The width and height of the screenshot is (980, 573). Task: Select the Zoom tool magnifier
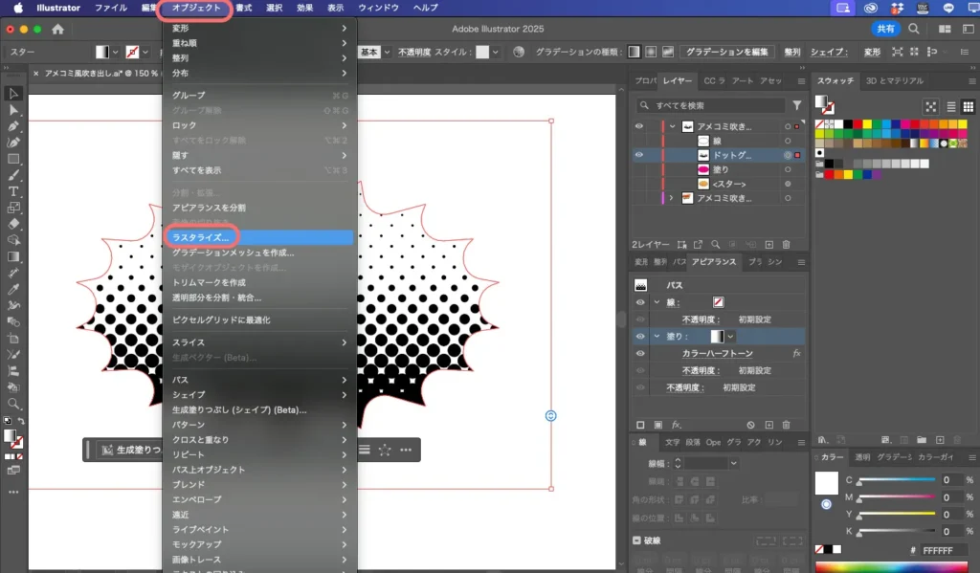[x=13, y=404]
